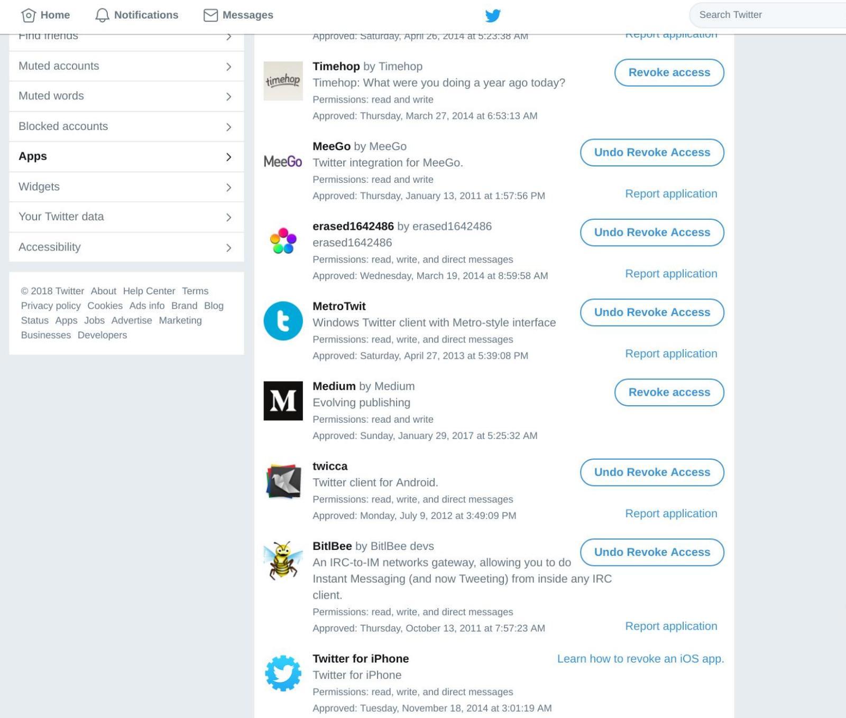
Task: Expand the Your Twitter data chevron
Action: tap(228, 217)
